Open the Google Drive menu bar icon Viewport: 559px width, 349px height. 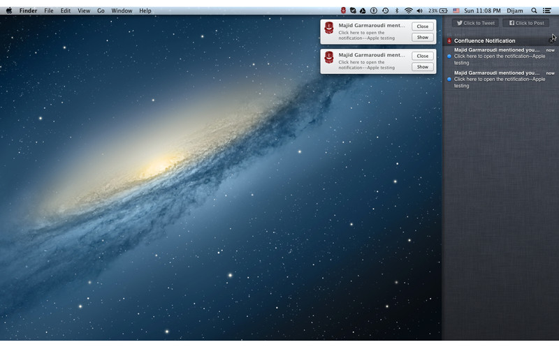363,10
